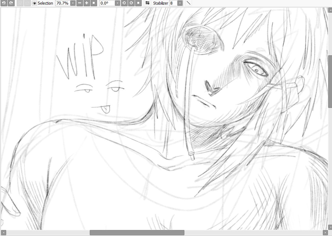Zoom out with the minus button
The width and height of the screenshot is (332, 236).
tap(79, 3)
